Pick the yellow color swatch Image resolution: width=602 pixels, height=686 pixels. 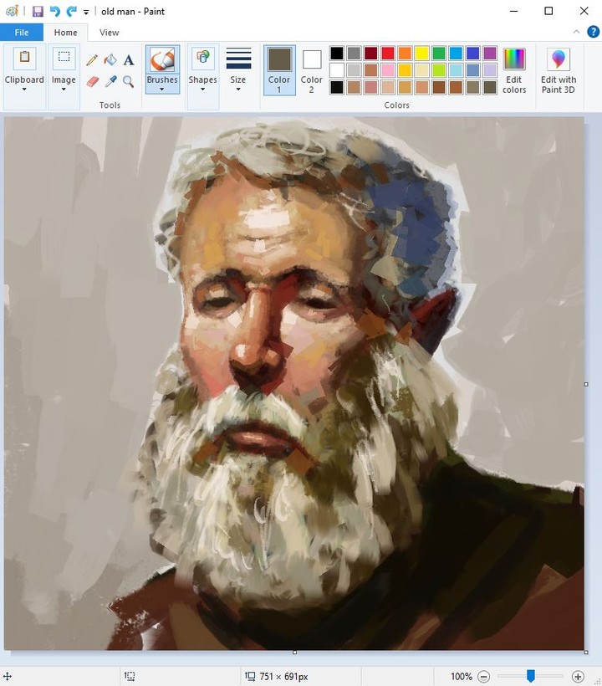[422, 53]
